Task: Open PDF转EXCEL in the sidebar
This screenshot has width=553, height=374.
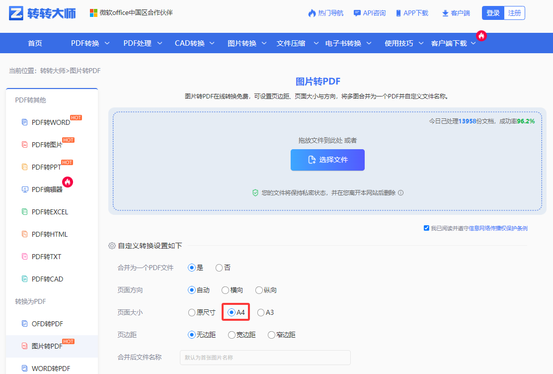Action: tap(50, 212)
